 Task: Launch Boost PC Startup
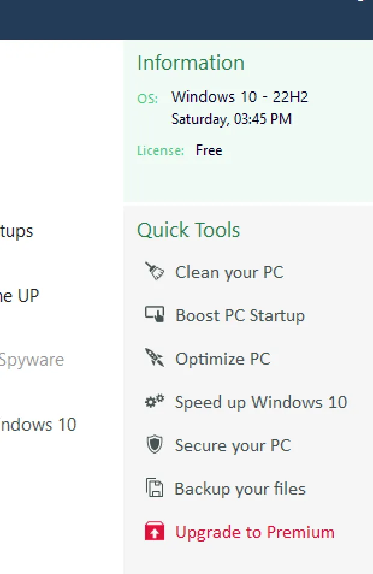[x=240, y=315]
